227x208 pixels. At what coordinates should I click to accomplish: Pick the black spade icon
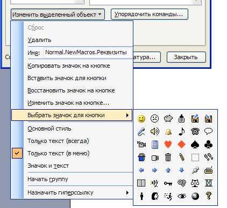pos(195,145)
